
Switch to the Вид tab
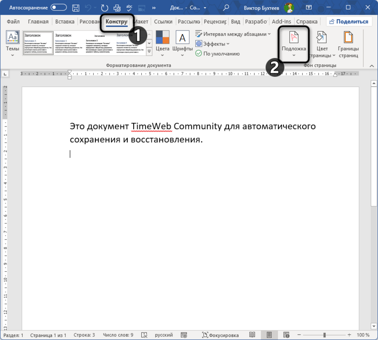tap(235, 21)
